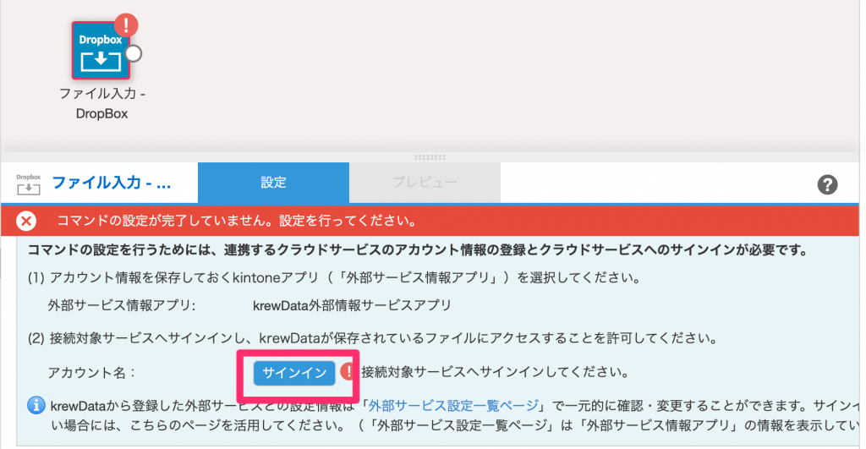This screenshot has width=866, height=449.
Task: Click the error message コマンドの設定が完了していません
Action: [x=237, y=221]
